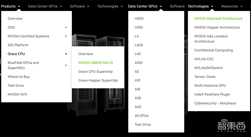Open the Products dropdown in the navigation bar
This screenshot has width=251, height=137.
click(11, 6)
